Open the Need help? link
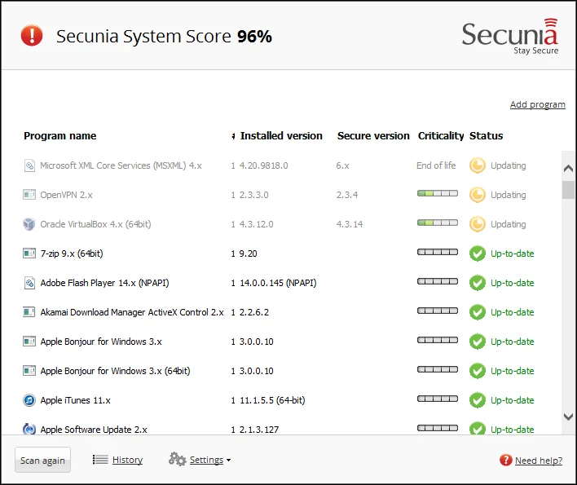The height and width of the screenshot is (485, 577). click(539, 461)
